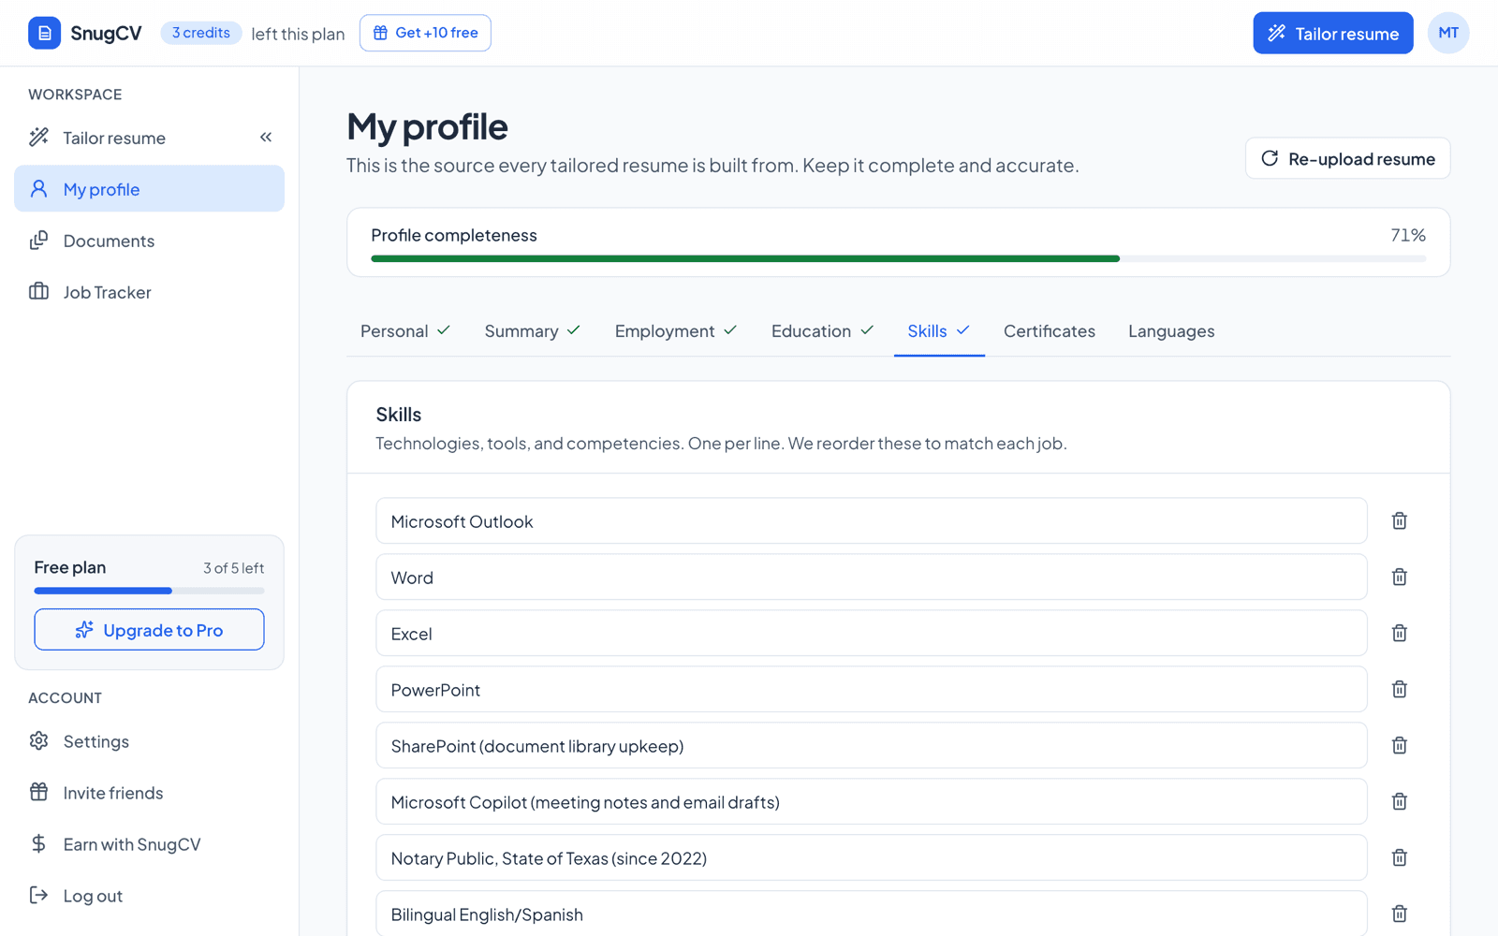Edit the Word skill input field
Image resolution: width=1498 pixels, height=936 pixels.
click(871, 577)
